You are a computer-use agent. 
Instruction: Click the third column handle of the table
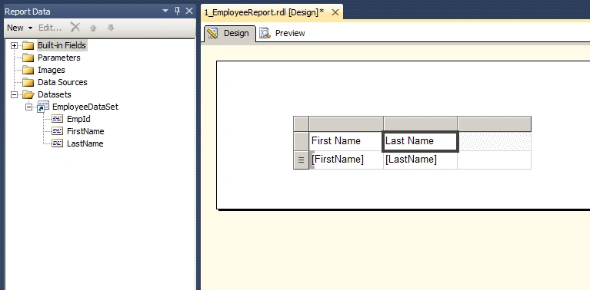[495, 124]
